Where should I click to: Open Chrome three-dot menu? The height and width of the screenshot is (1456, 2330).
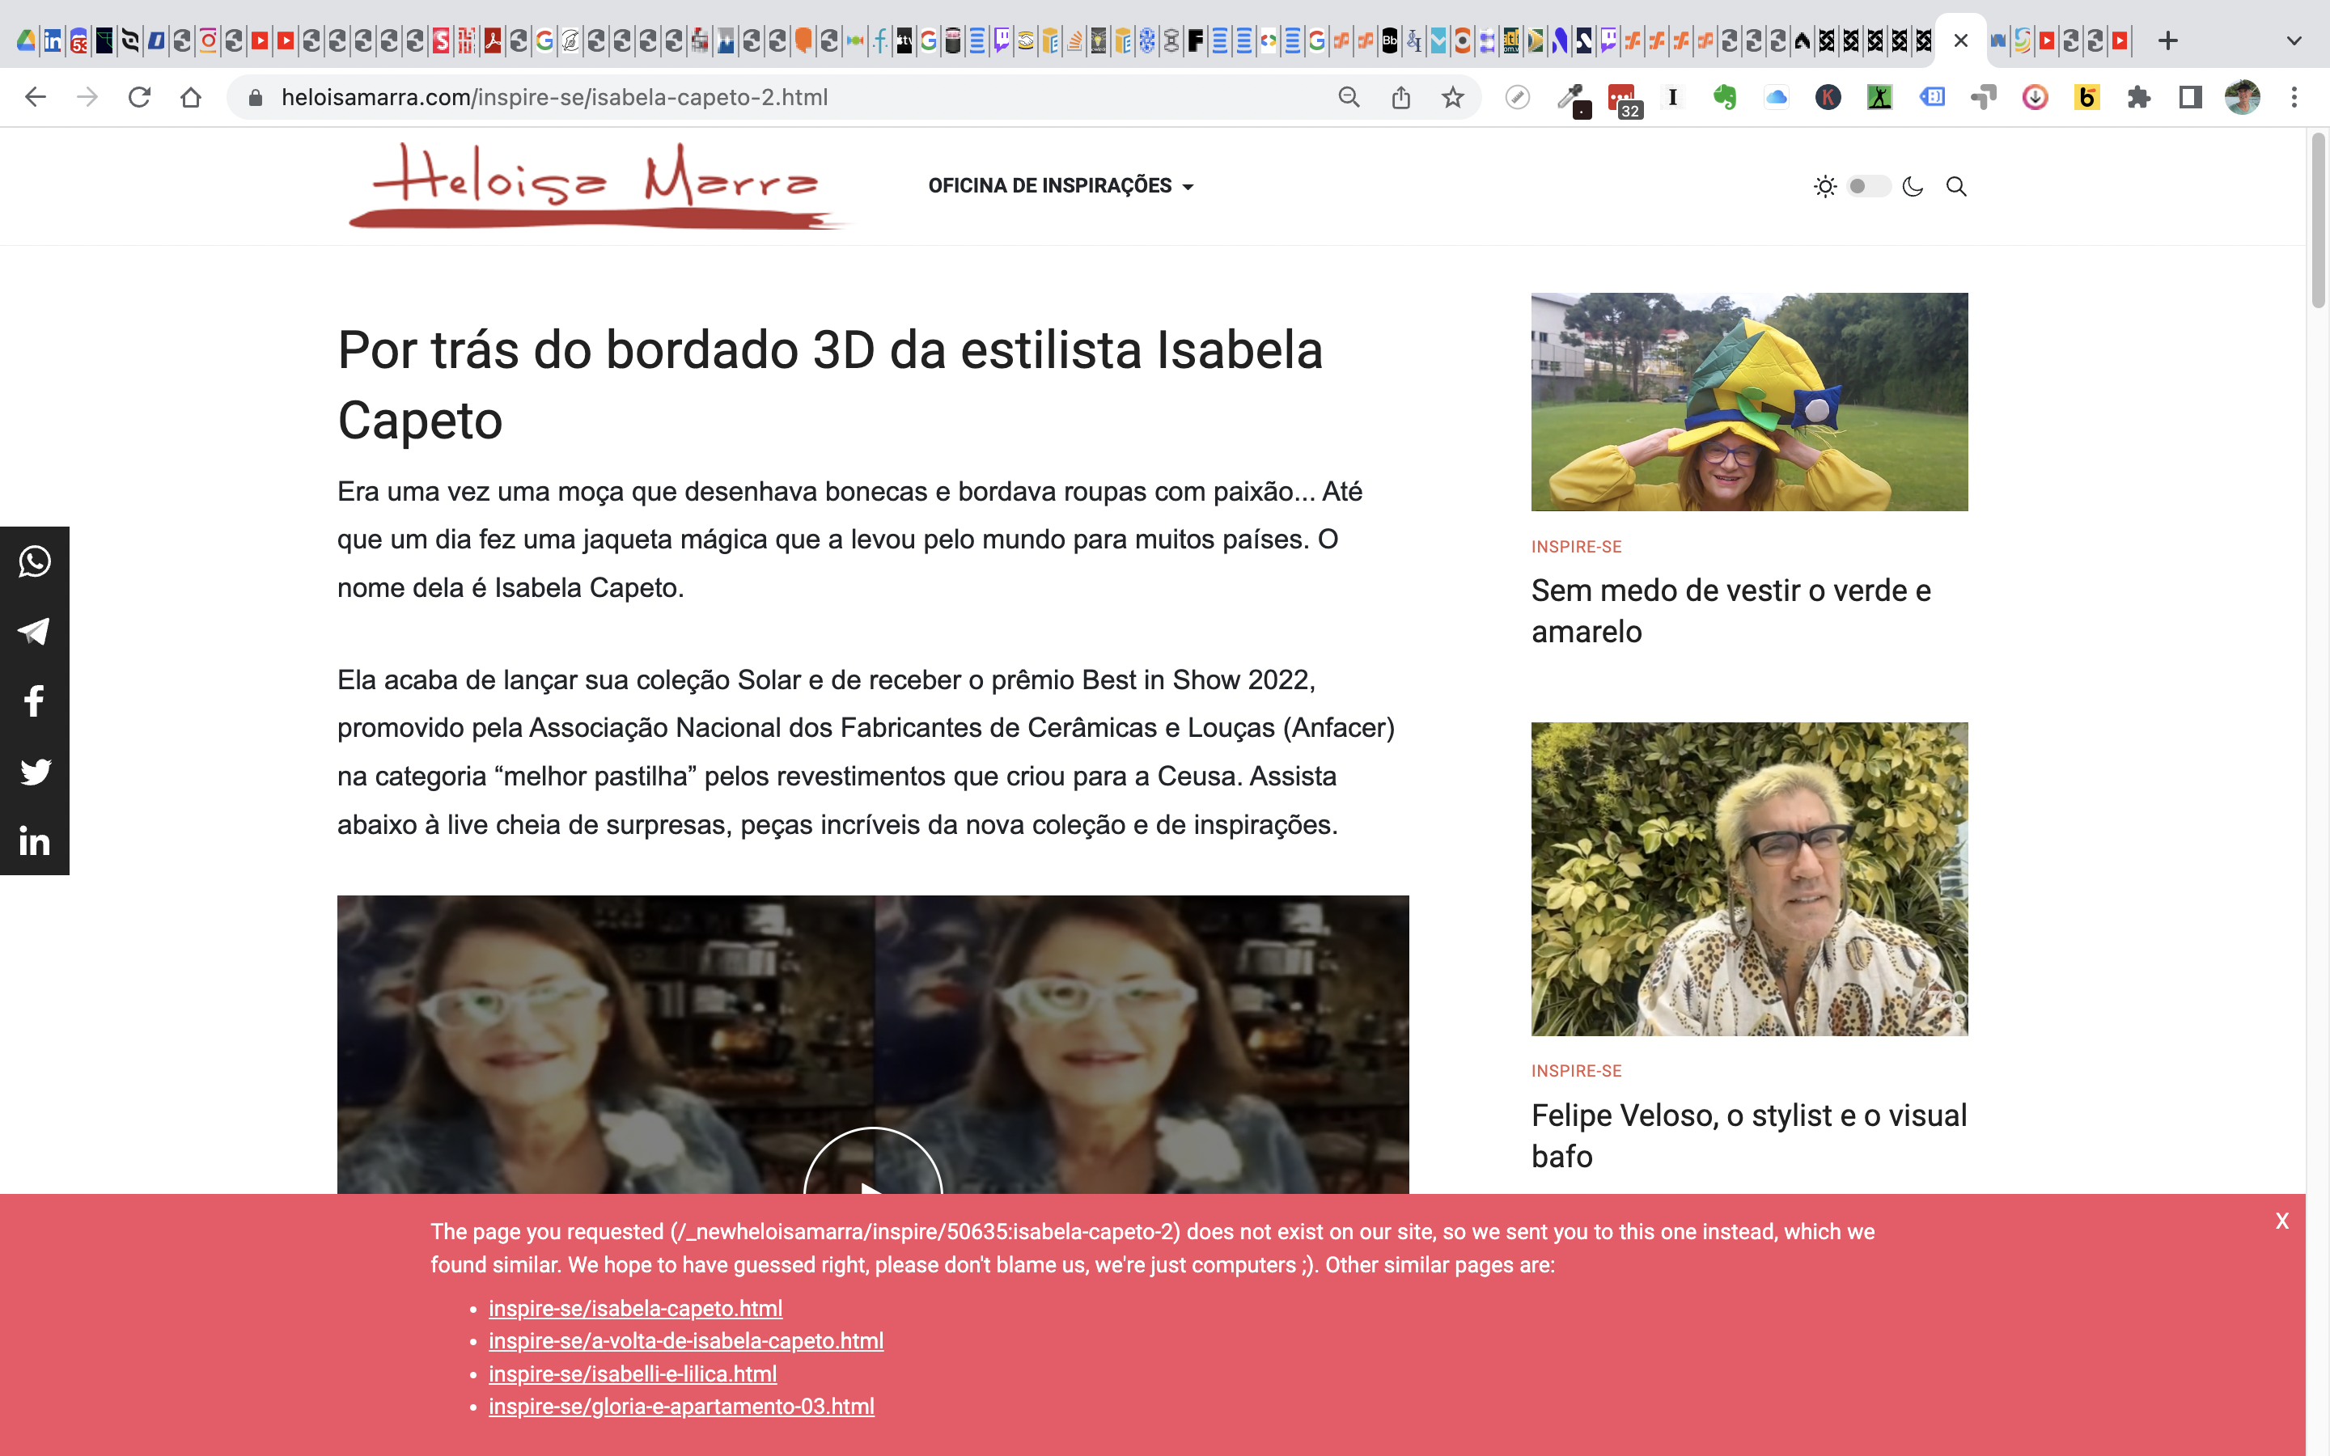coord(2294,97)
